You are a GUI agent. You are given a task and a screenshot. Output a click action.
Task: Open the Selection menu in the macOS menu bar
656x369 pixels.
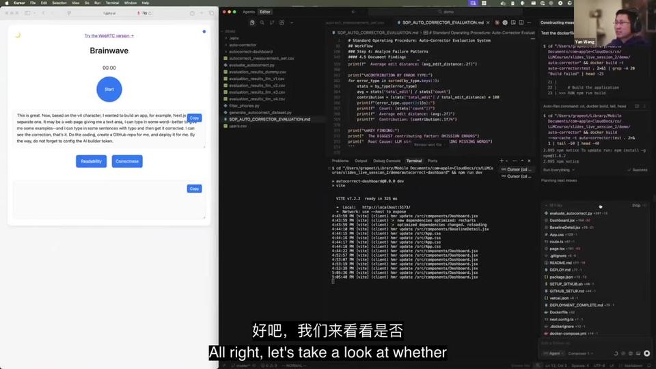(x=59, y=3)
